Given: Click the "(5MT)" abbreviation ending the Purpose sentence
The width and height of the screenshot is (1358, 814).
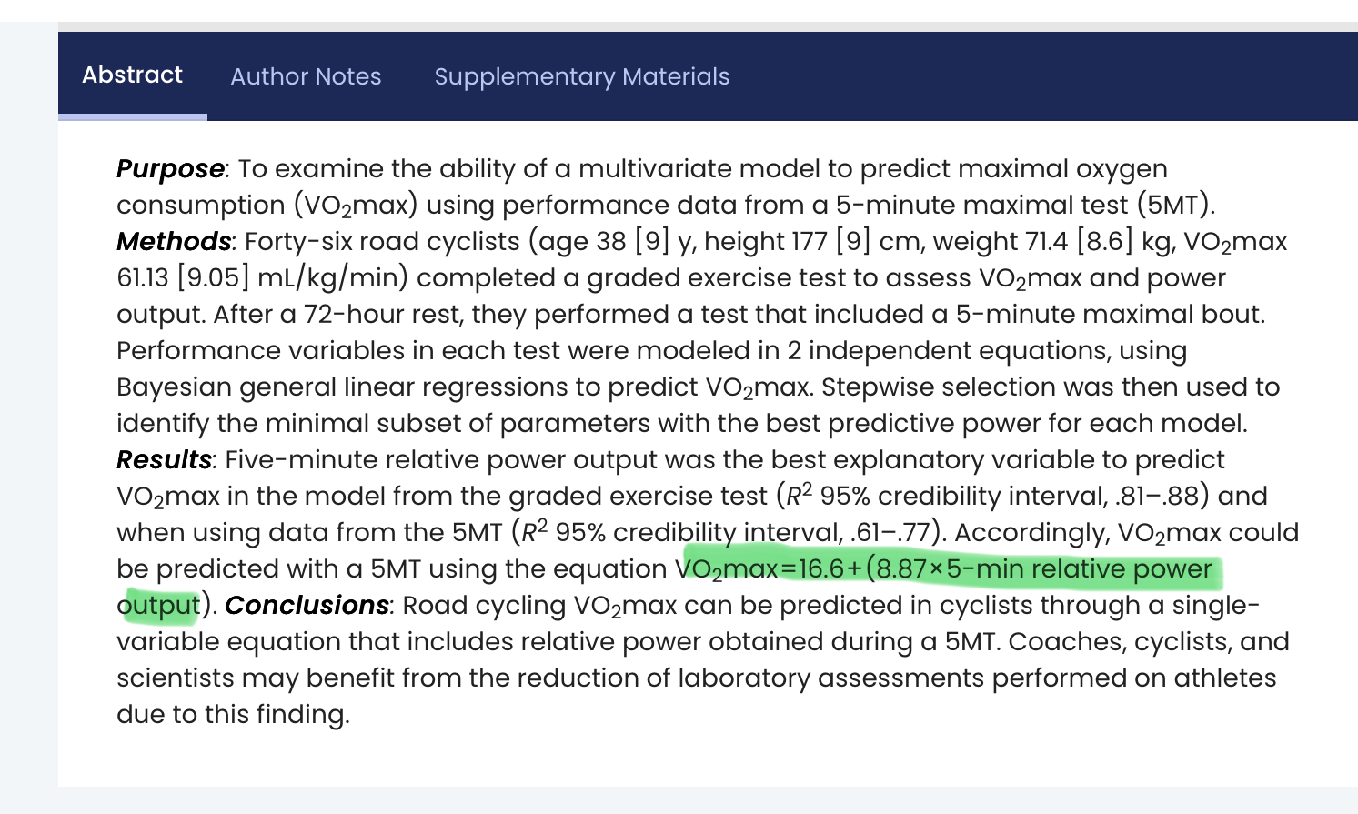Looking at the screenshot, I should pos(1180,206).
